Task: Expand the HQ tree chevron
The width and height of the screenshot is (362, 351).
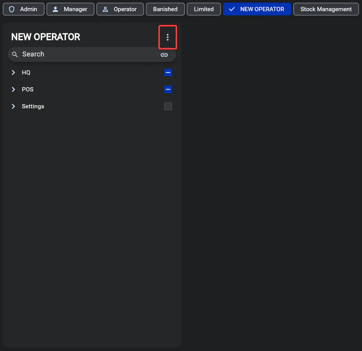Action: click(13, 73)
